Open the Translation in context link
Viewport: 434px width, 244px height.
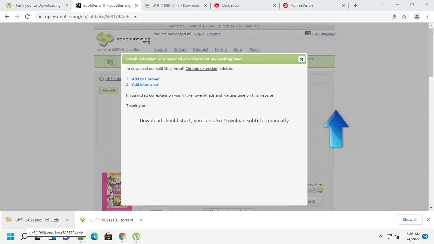(x=184, y=26)
